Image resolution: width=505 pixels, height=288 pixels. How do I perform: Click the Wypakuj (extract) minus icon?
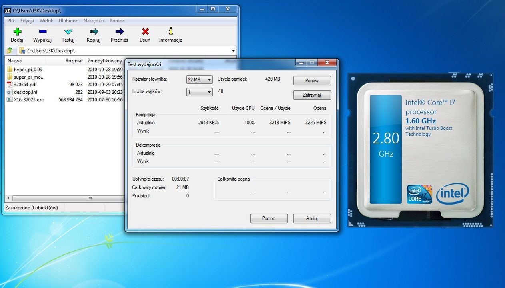pos(43,31)
